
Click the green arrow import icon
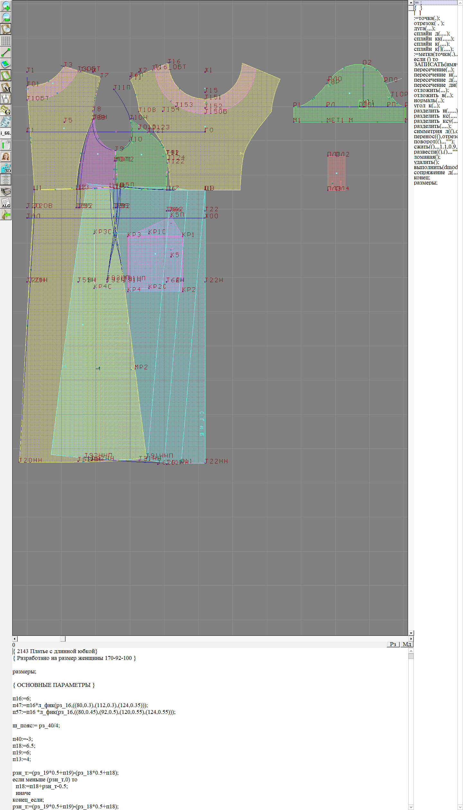pyautogui.click(x=6, y=214)
